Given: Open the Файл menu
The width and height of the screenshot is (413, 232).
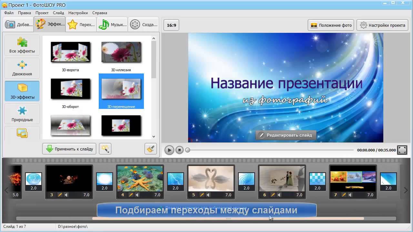Looking at the screenshot, I should (x=9, y=13).
